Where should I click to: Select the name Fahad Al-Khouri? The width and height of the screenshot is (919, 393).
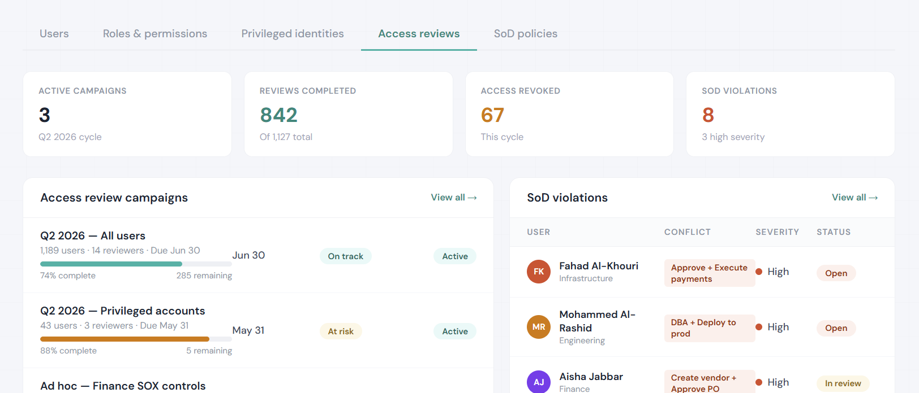[599, 266]
